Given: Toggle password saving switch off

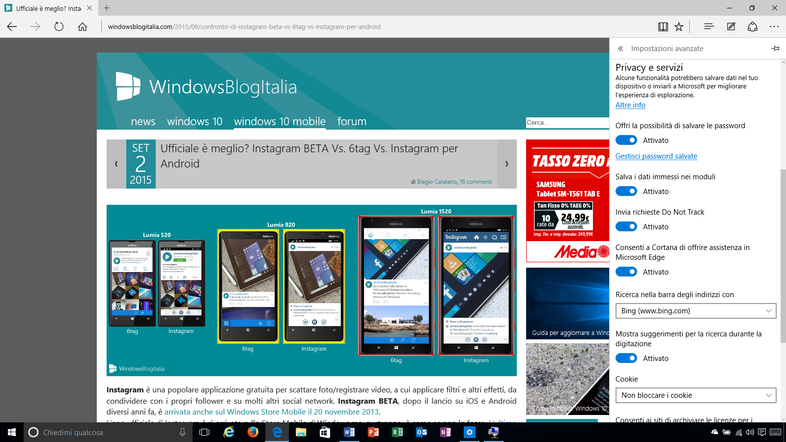Looking at the screenshot, I should (x=626, y=140).
